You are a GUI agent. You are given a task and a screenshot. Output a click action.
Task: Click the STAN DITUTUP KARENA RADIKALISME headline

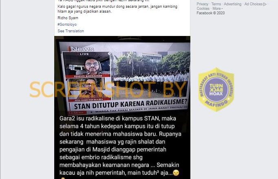point(130,104)
